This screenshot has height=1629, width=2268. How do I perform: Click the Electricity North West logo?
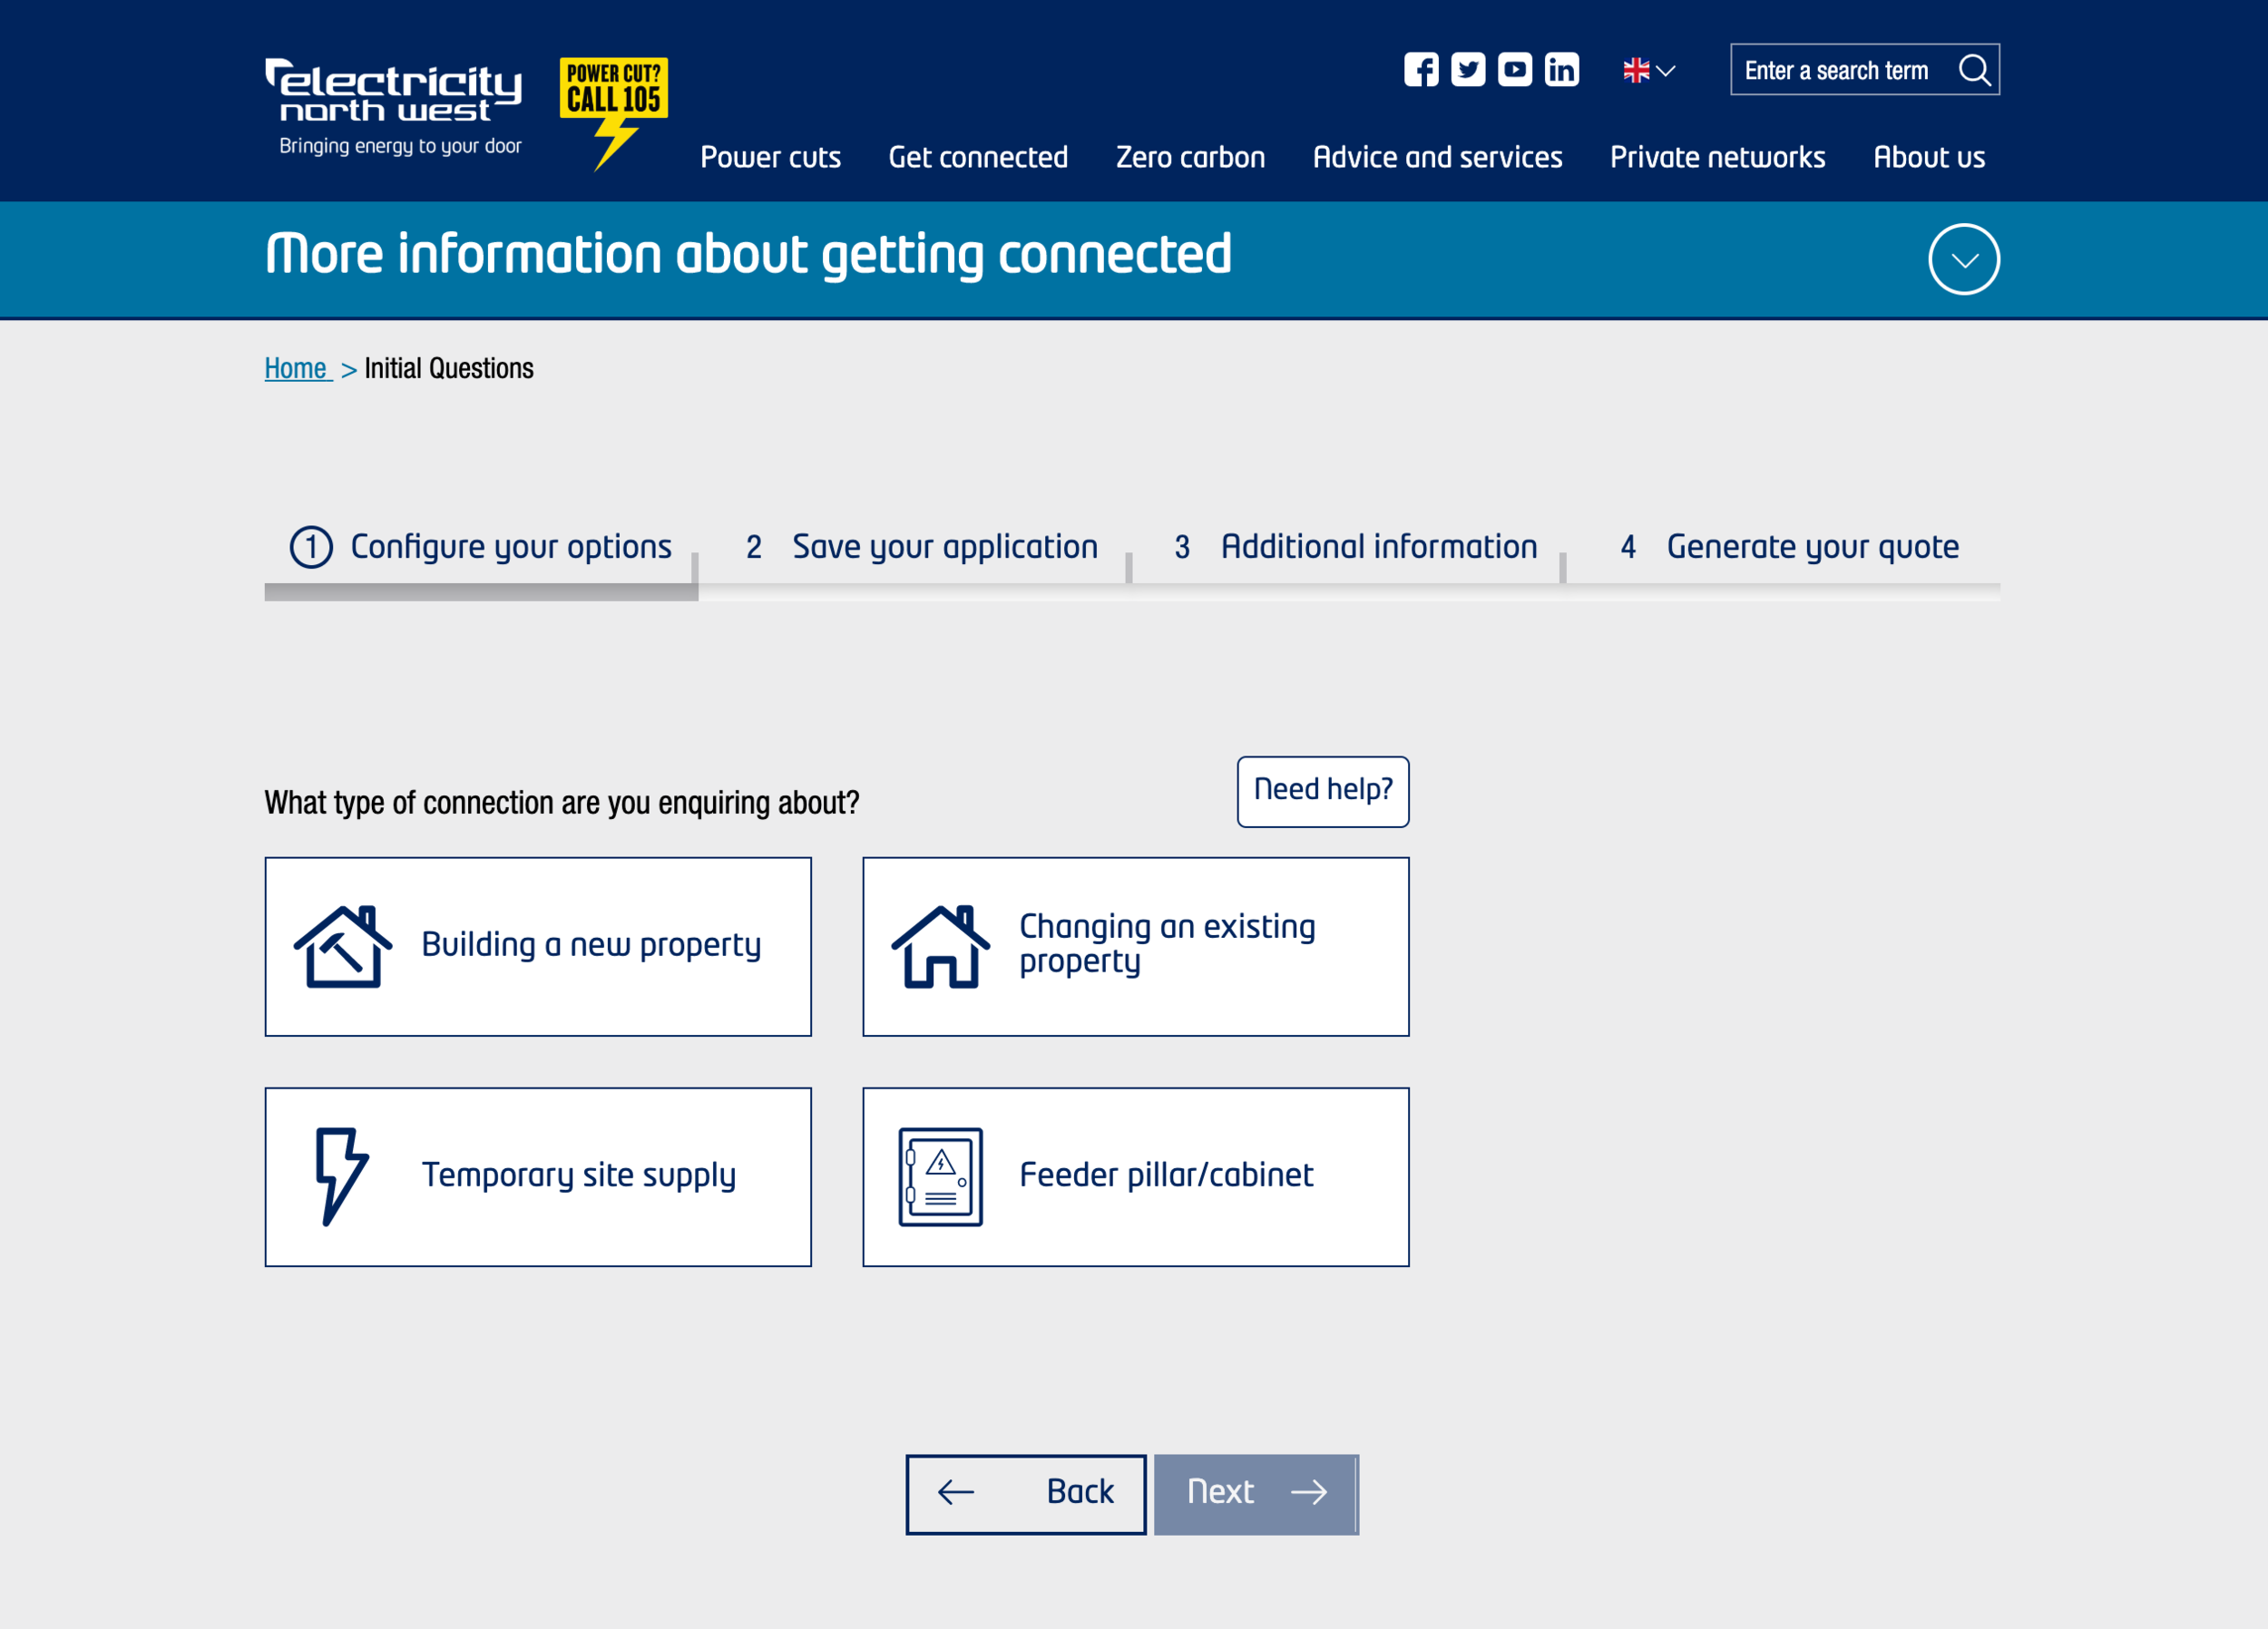point(394,107)
